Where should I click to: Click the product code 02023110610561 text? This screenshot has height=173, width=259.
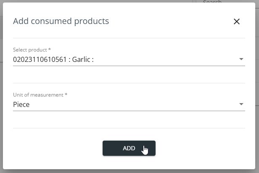tap(40, 59)
